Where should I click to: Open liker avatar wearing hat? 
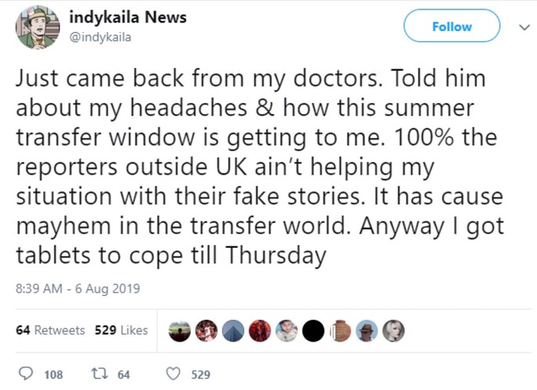tap(367, 331)
